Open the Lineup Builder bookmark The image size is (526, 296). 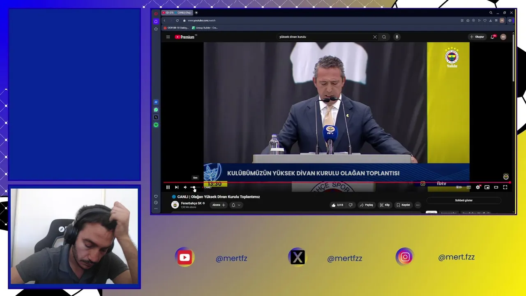(205, 28)
